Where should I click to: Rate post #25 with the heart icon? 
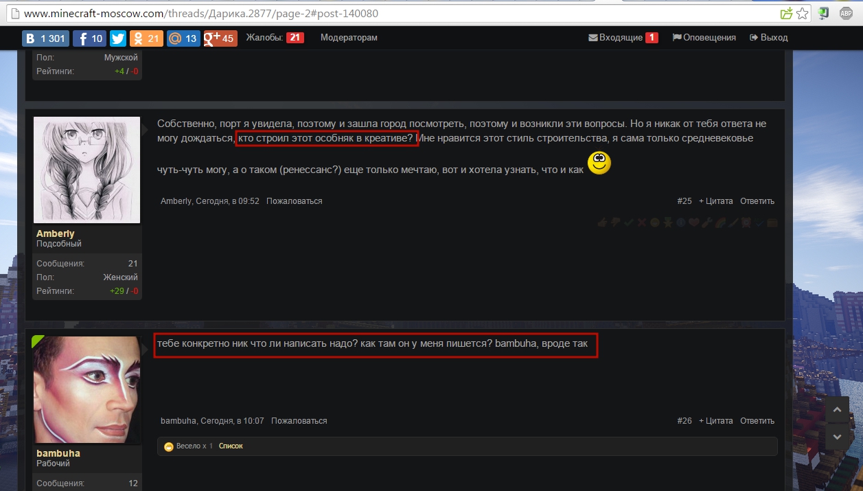[x=694, y=222]
